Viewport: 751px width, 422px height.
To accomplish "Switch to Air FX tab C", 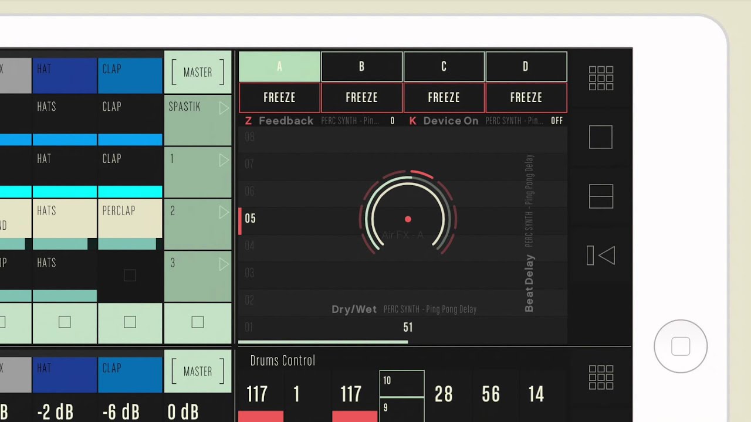I will tap(444, 66).
